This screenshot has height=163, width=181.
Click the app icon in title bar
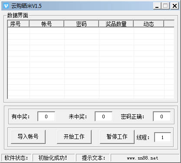pos(6,6)
